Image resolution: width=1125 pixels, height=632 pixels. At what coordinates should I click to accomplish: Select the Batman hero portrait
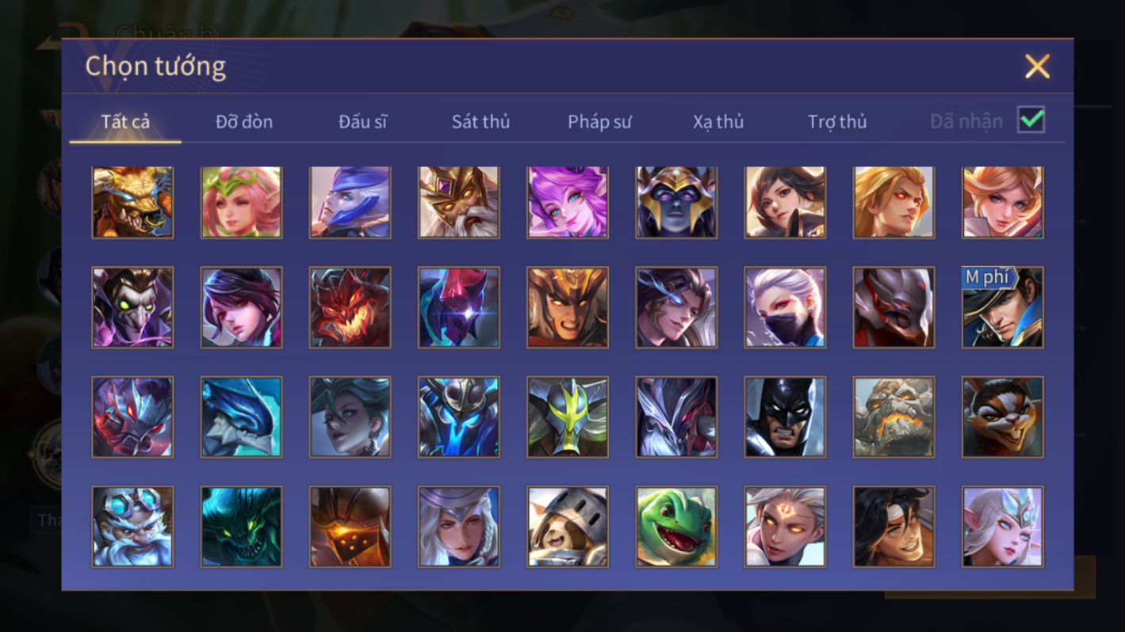(785, 417)
